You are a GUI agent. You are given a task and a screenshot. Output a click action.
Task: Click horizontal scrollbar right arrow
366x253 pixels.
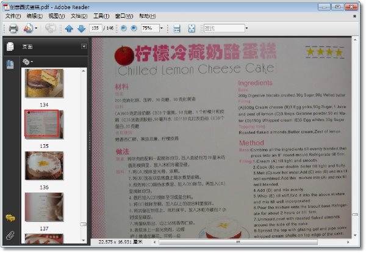tap(348, 242)
